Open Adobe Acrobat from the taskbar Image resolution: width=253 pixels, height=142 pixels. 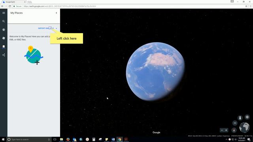coord(126,139)
